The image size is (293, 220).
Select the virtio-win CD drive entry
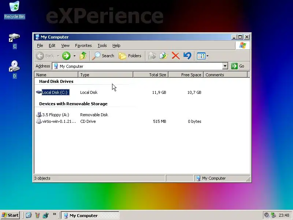click(59, 121)
